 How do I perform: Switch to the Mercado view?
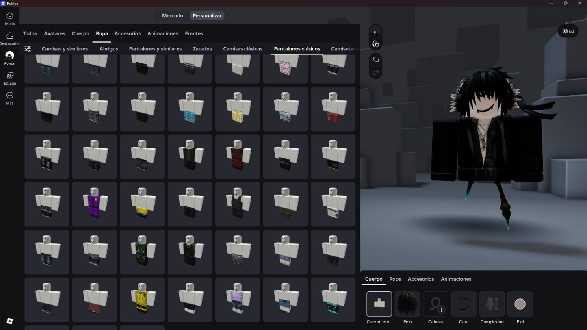173,16
